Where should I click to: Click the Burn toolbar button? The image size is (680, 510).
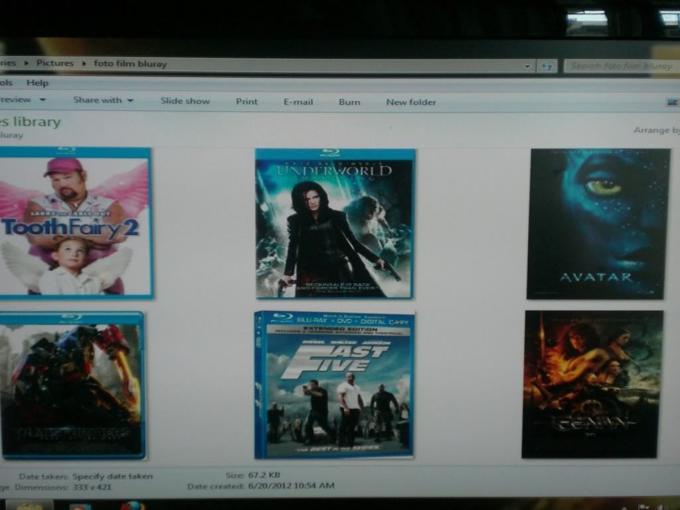(x=349, y=102)
